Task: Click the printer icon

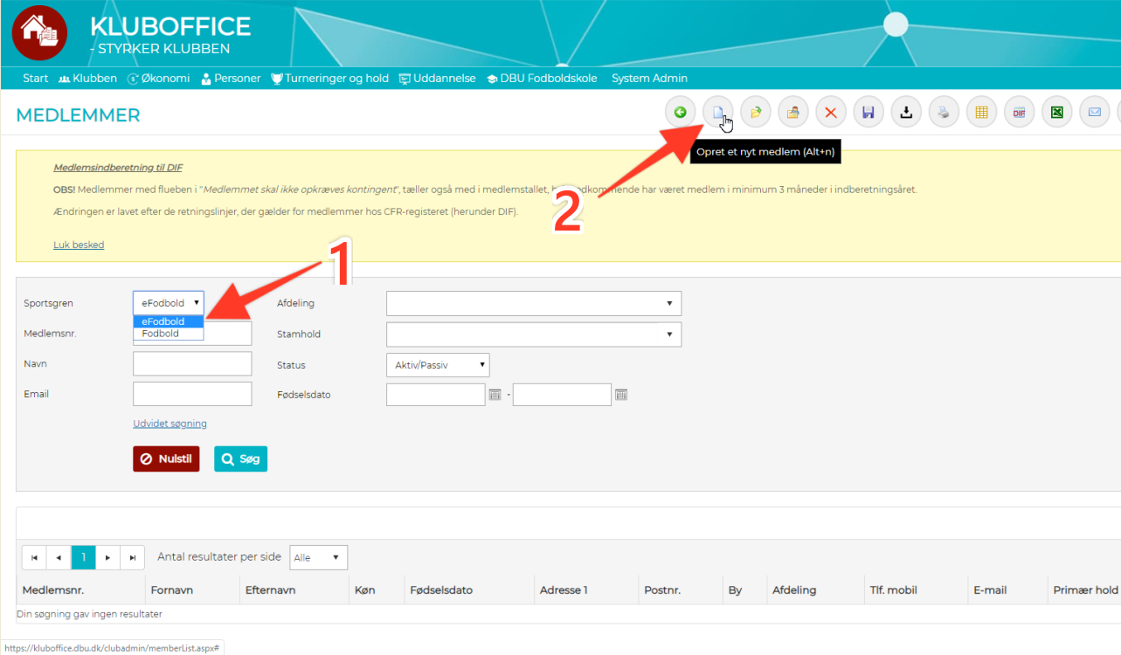Action: (944, 113)
